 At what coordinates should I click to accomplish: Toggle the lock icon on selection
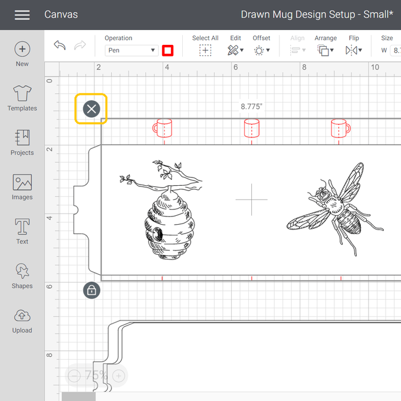coord(91,290)
